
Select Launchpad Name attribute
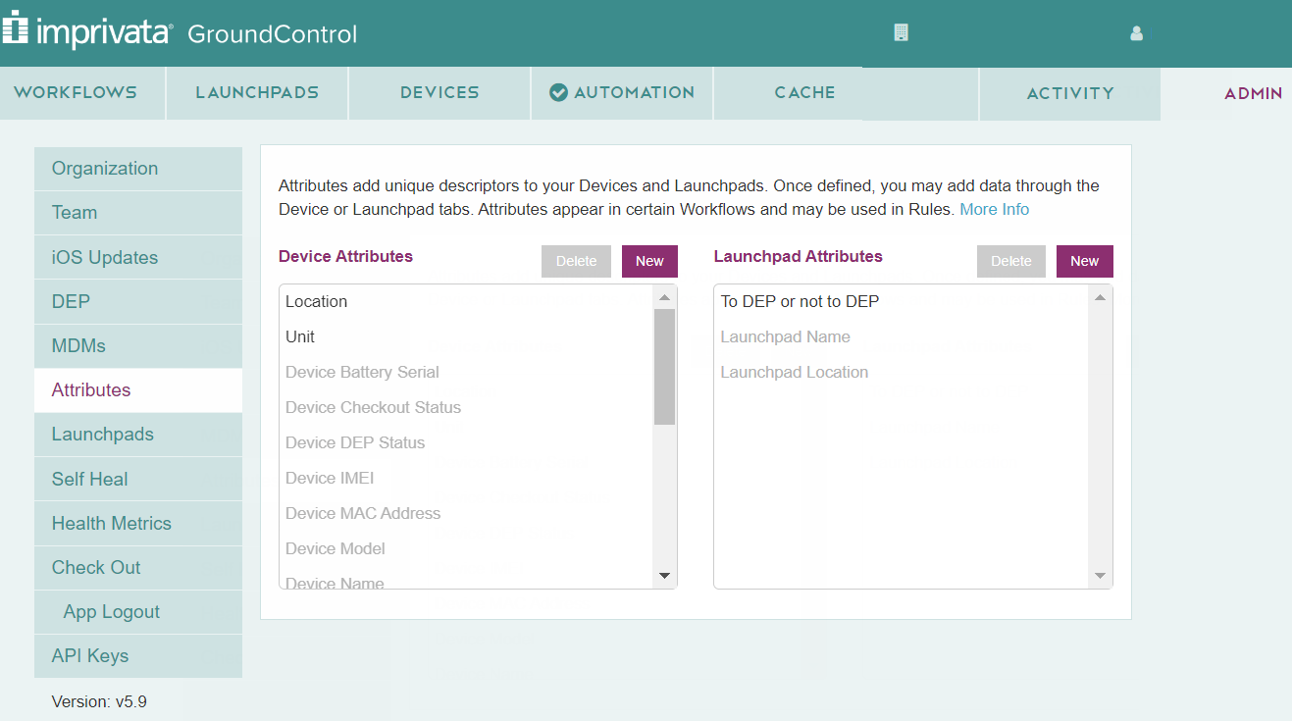(x=903, y=337)
